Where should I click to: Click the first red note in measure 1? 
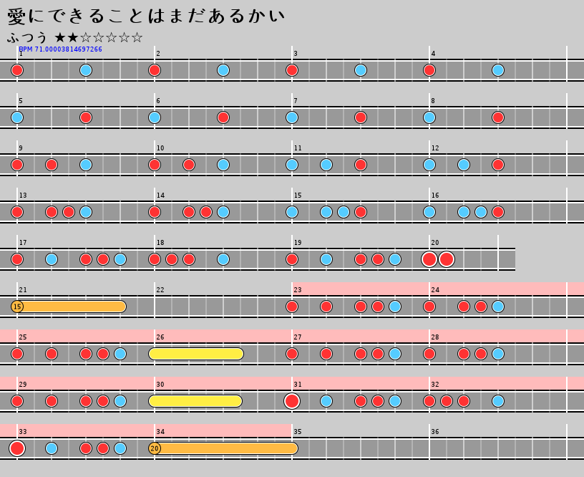click(17, 70)
